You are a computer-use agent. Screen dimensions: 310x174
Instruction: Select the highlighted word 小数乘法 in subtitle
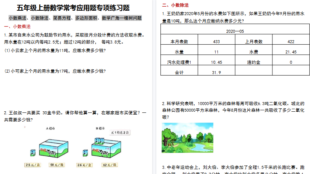[x=17, y=18]
